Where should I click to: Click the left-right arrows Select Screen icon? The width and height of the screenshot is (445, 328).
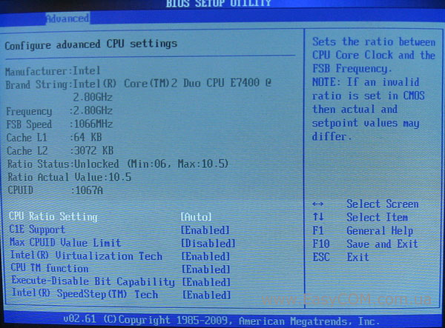(318, 204)
